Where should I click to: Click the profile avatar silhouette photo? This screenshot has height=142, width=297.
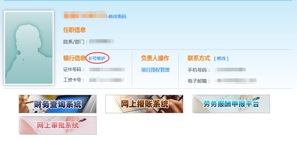[29, 48]
